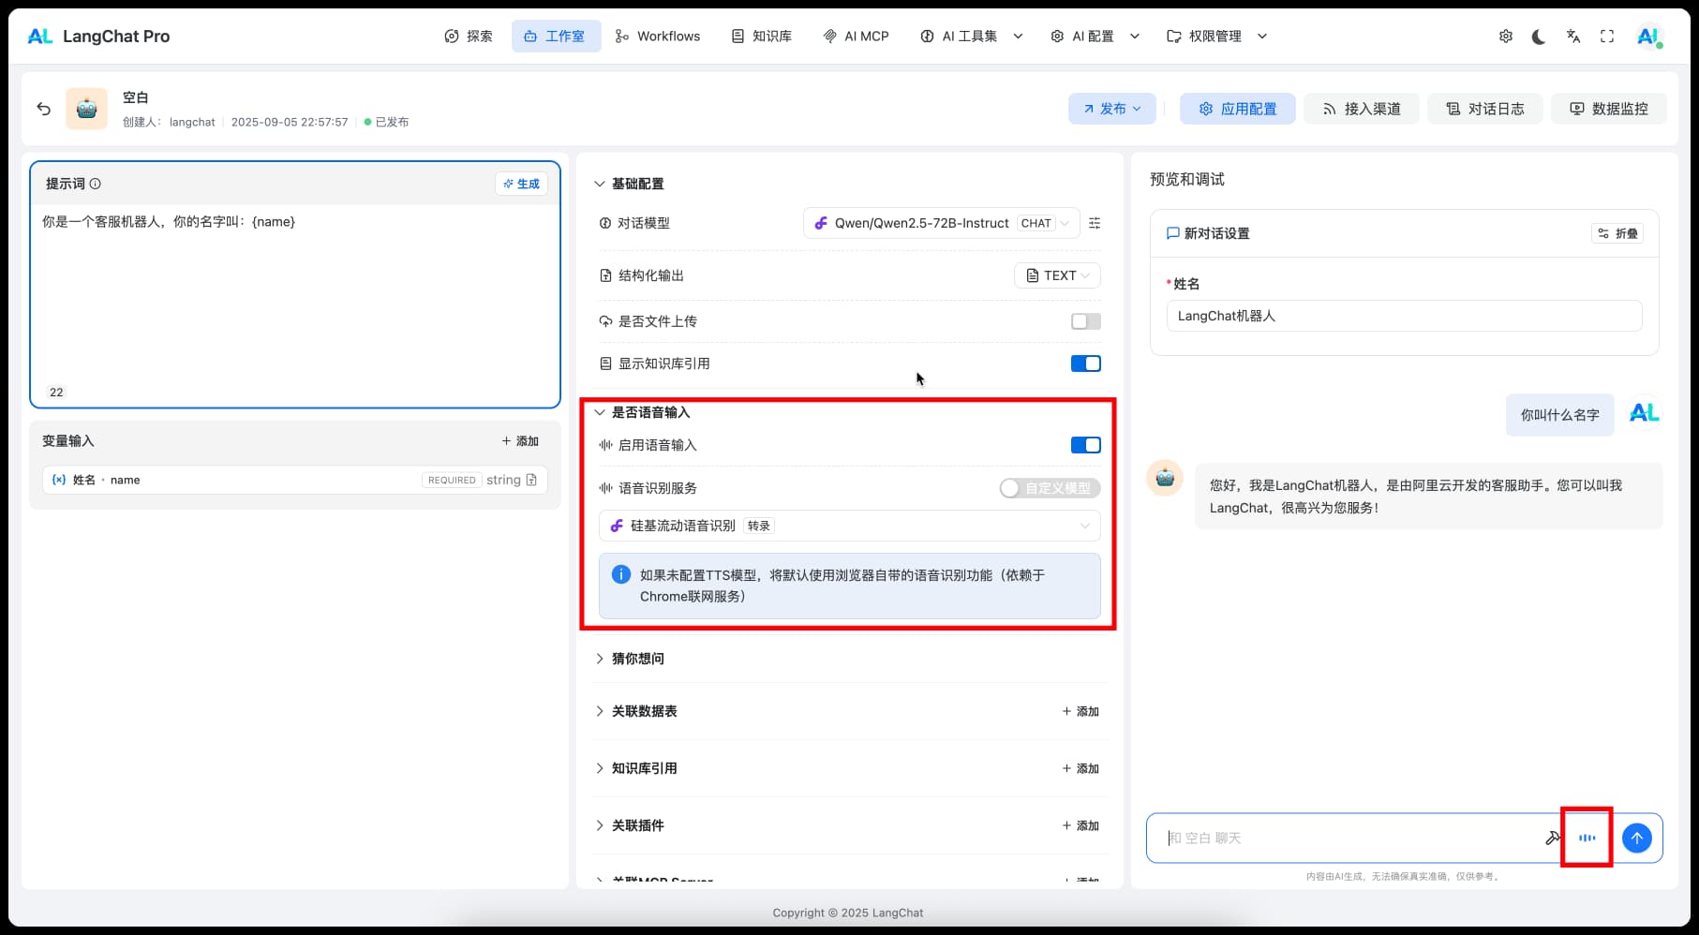Open the Workflows menu item
Image resolution: width=1699 pixels, height=935 pixels.
click(658, 37)
